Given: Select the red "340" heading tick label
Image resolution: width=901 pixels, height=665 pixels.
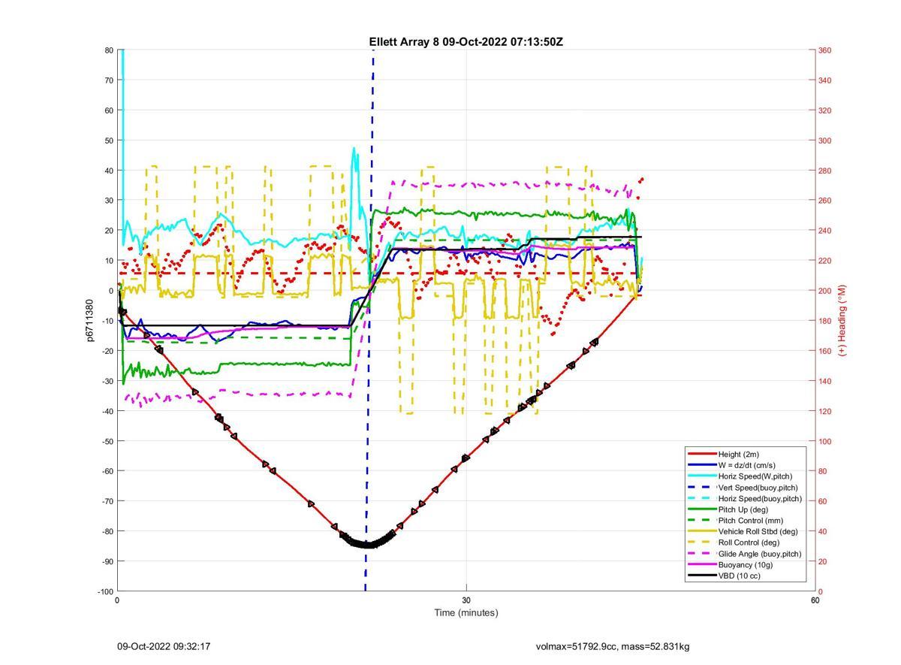Looking at the screenshot, I should pyautogui.click(x=824, y=80).
